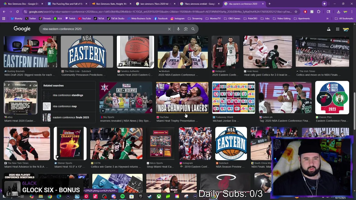This screenshot has width=356, height=200.
Task: Click the page vertical scrollbar
Action: 354,111
